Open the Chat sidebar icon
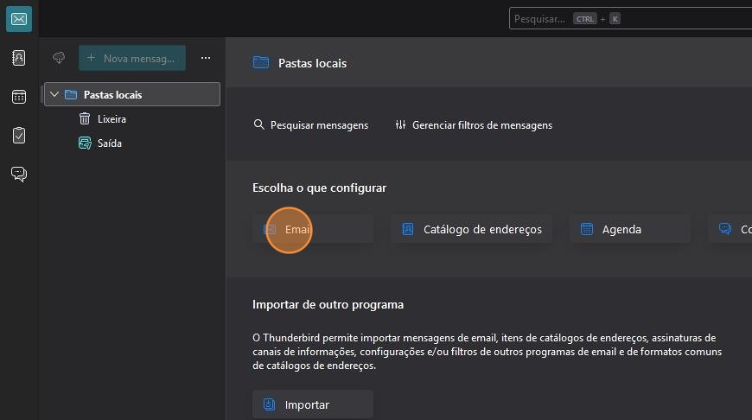 (19, 175)
